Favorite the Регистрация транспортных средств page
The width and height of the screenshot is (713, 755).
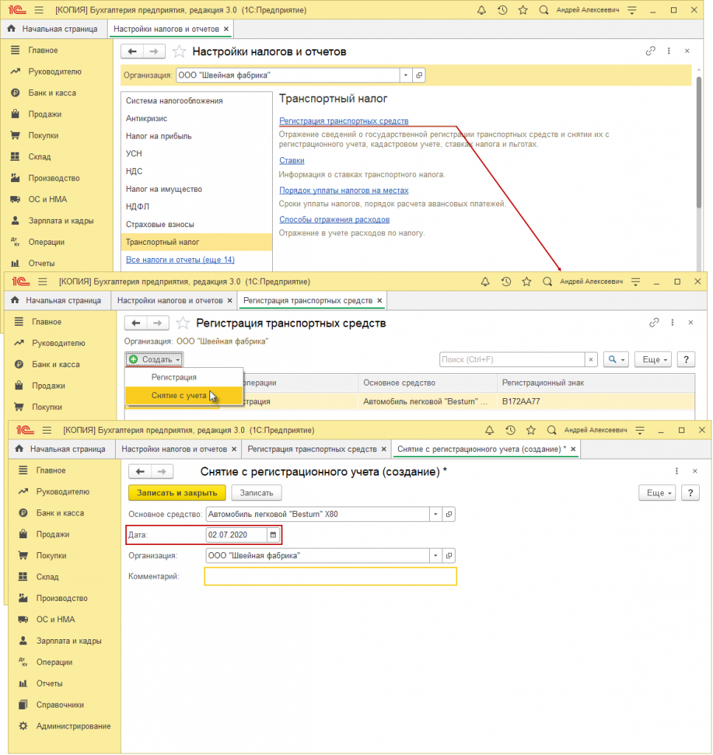tap(182, 323)
